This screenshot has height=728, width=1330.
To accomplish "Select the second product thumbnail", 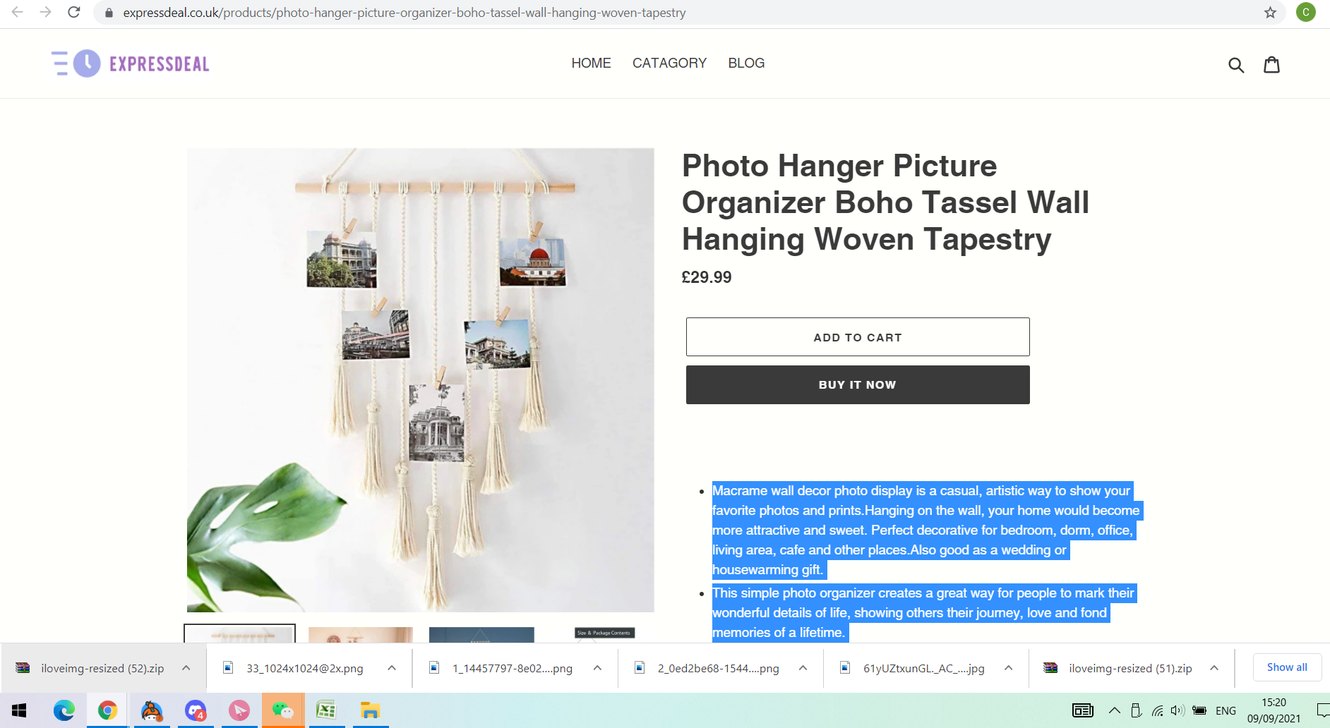I will (361, 634).
